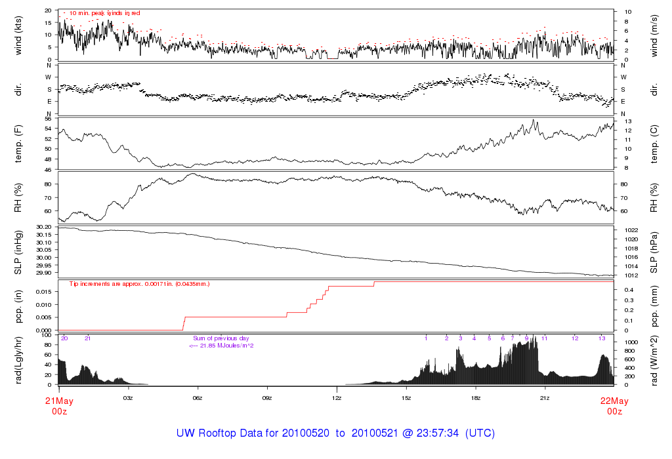Click the '1022' hPa axis value
The height and width of the screenshot is (459, 672).
tap(632, 230)
